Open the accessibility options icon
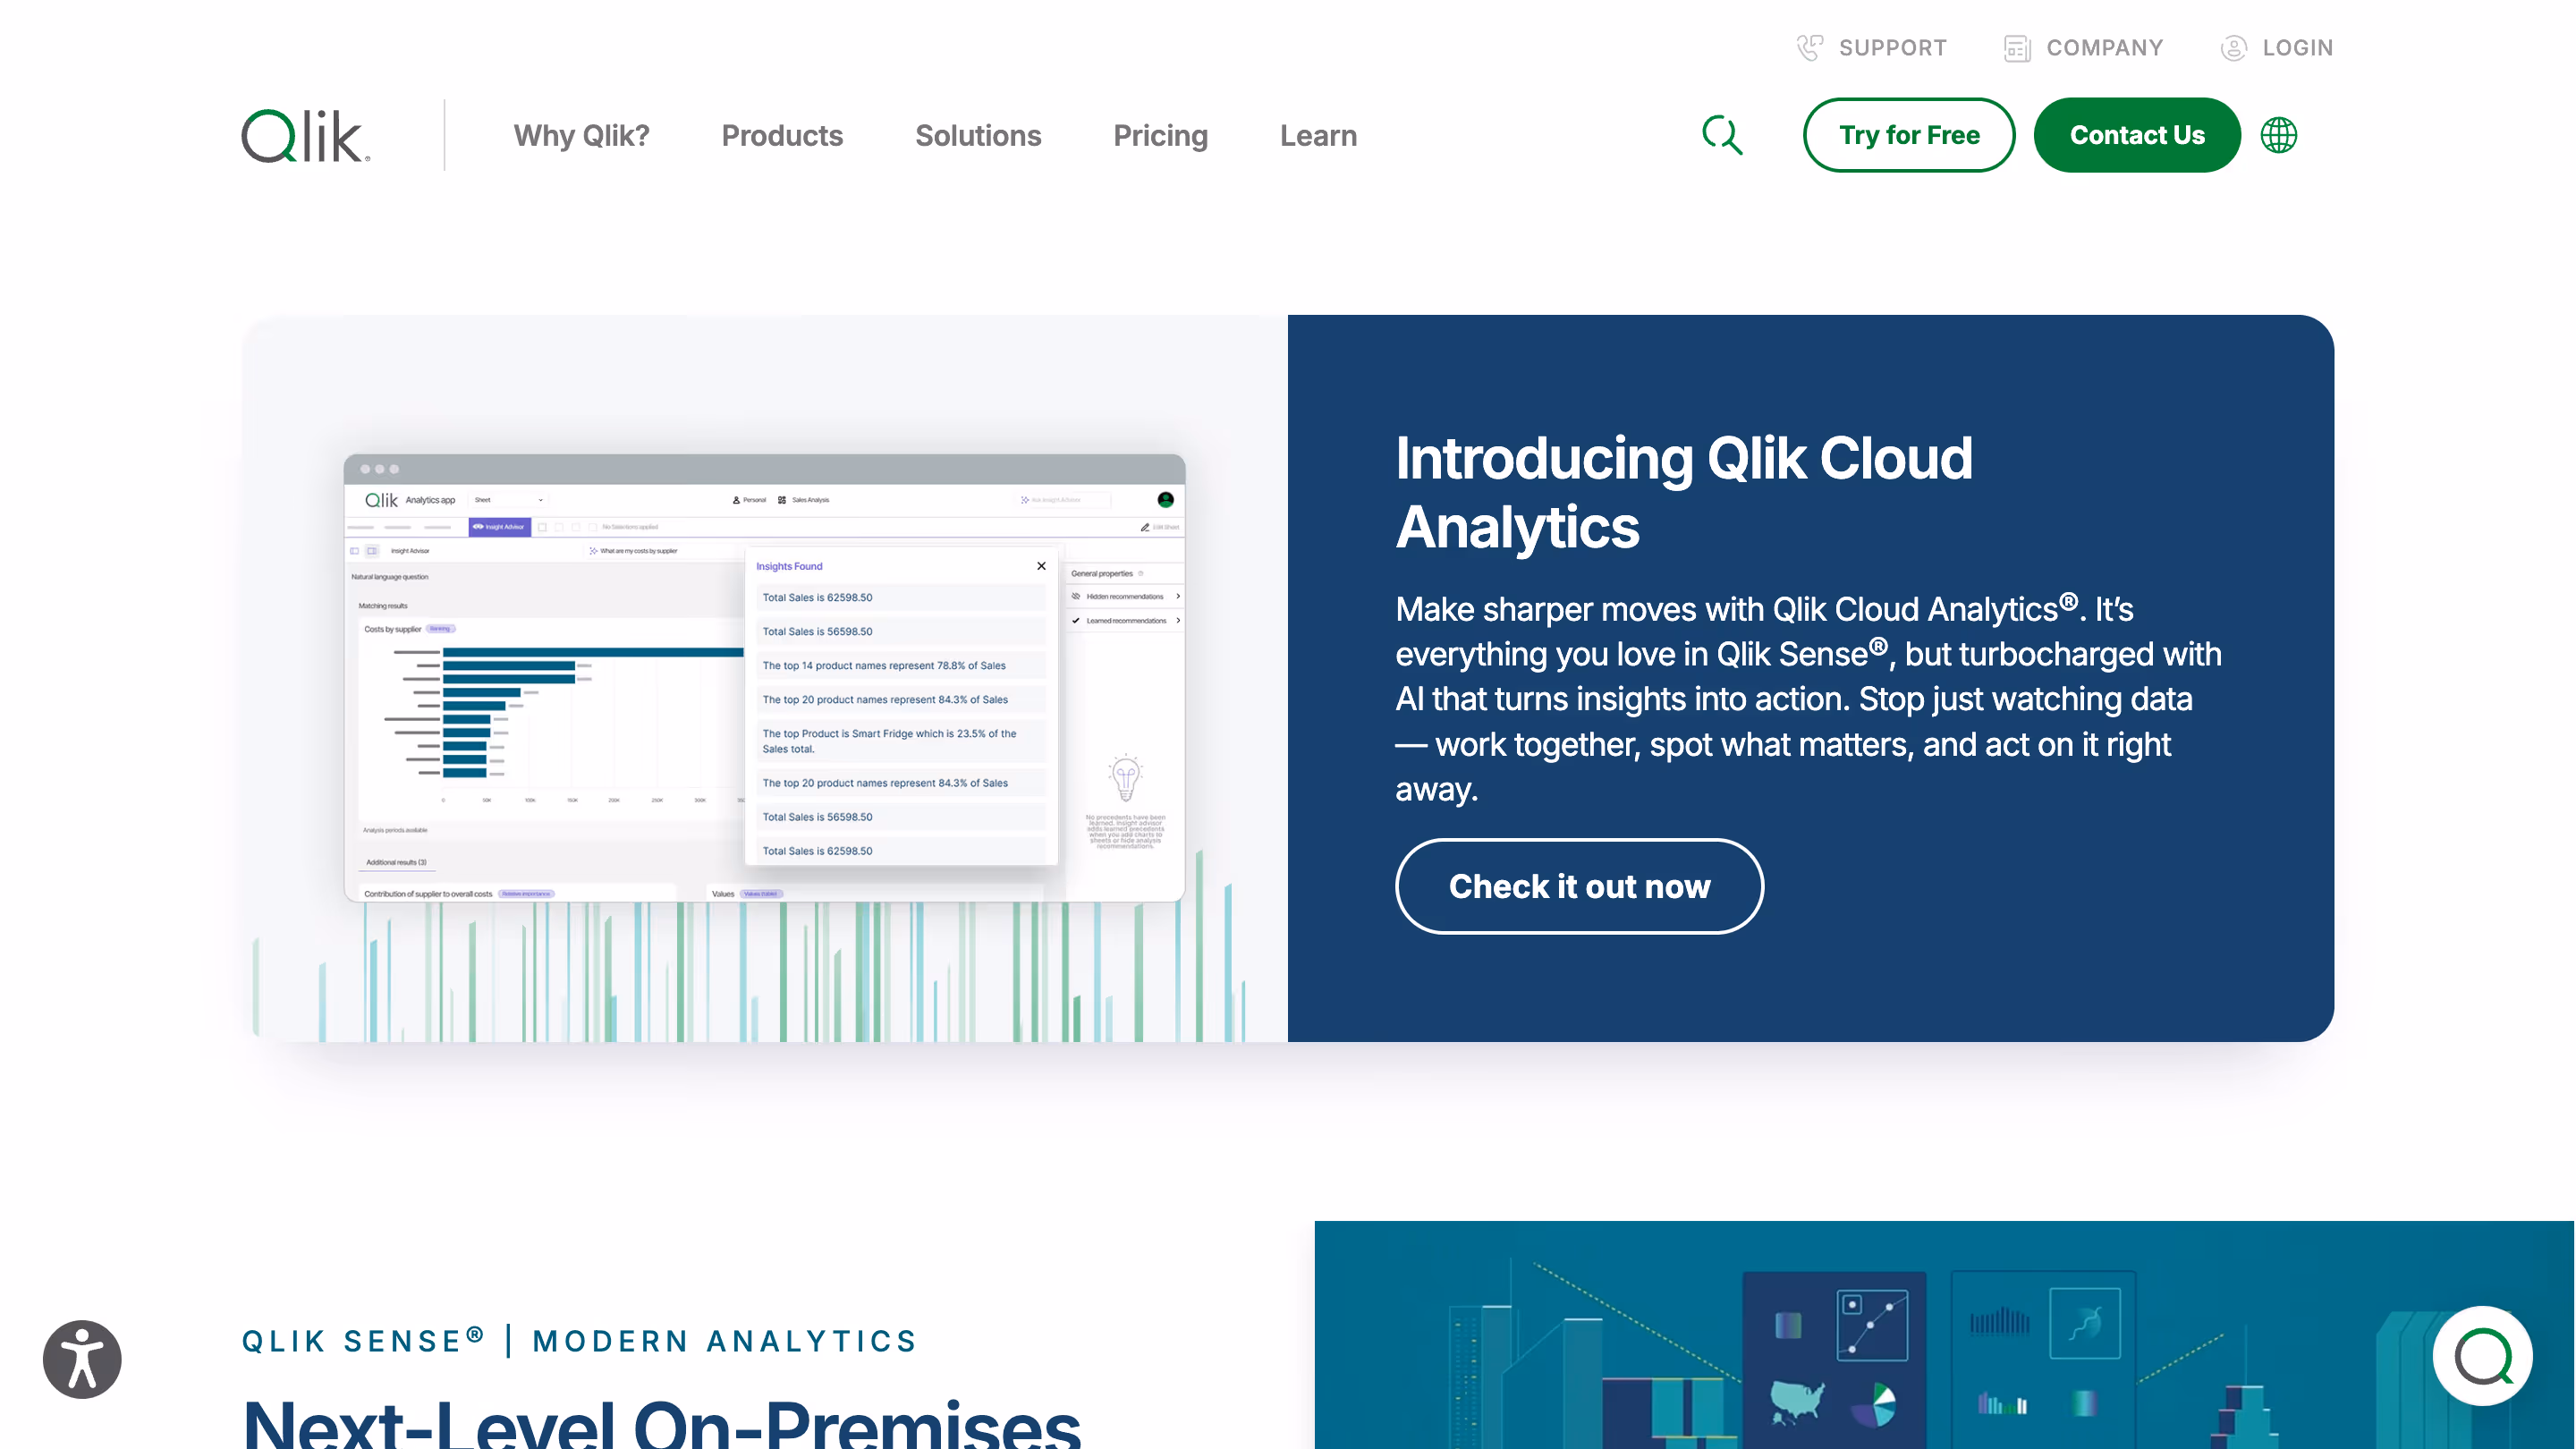Image resolution: width=2576 pixels, height=1449 pixels. 82,1359
